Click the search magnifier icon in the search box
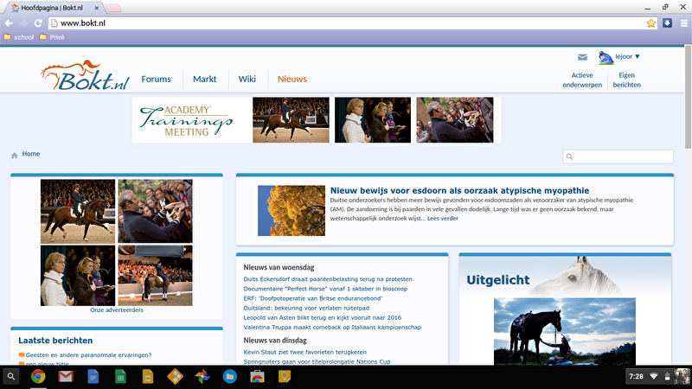The image size is (692, 389). (569, 156)
